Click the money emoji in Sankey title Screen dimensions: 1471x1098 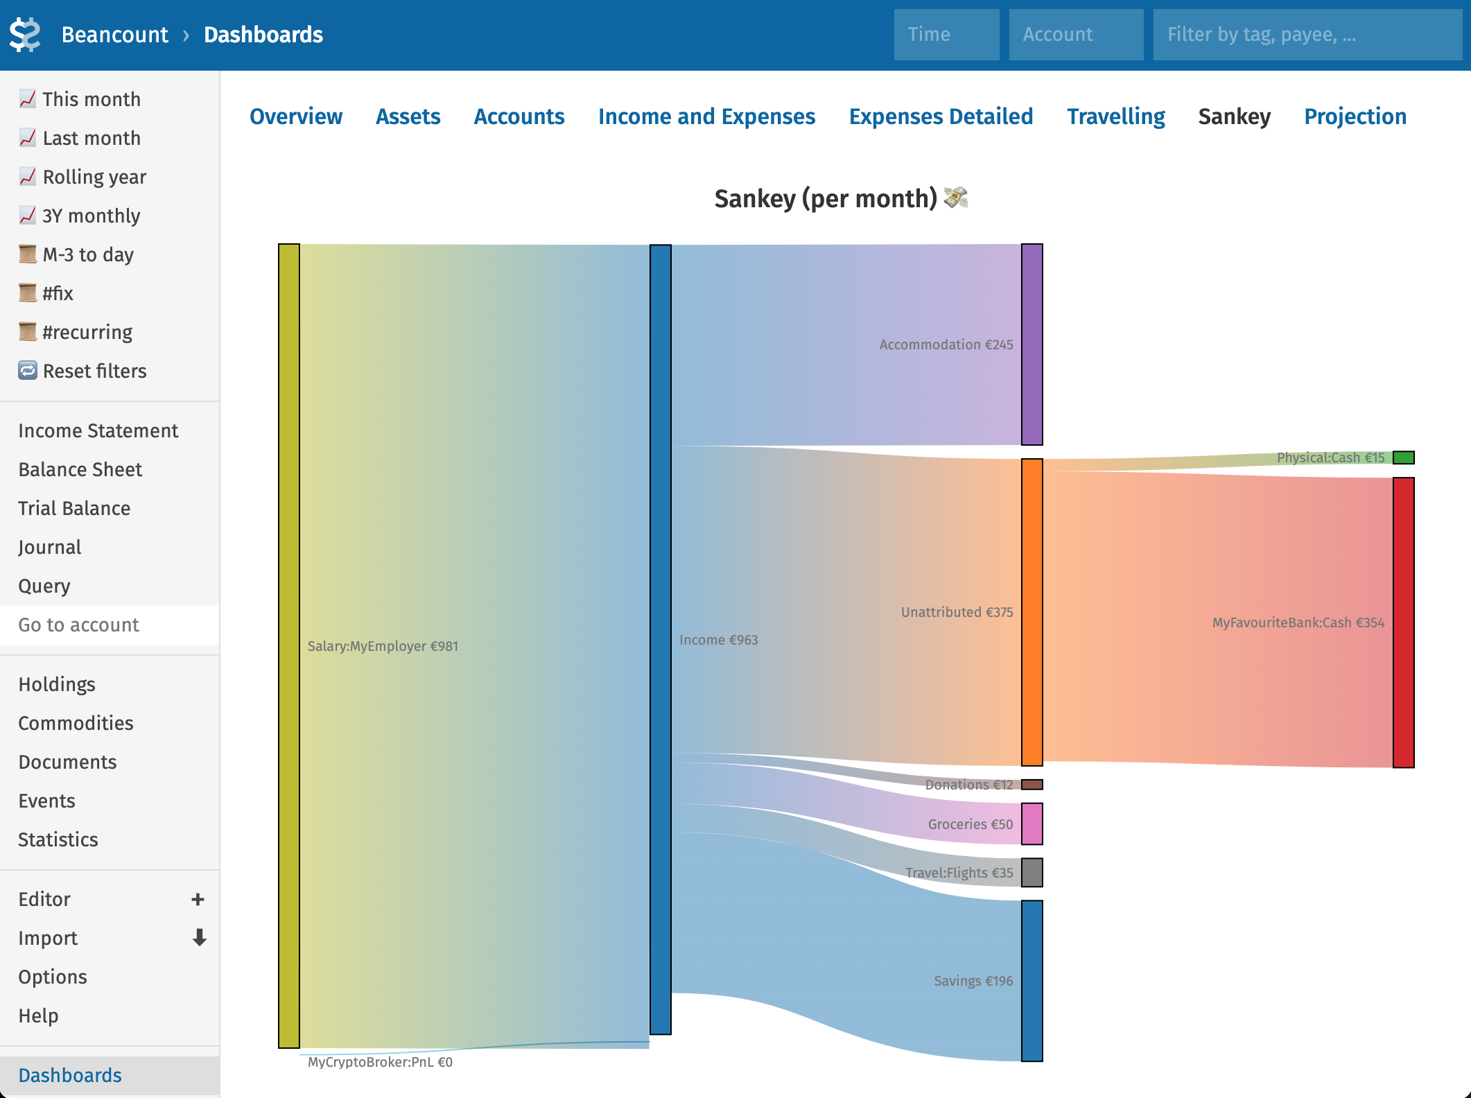tap(956, 198)
